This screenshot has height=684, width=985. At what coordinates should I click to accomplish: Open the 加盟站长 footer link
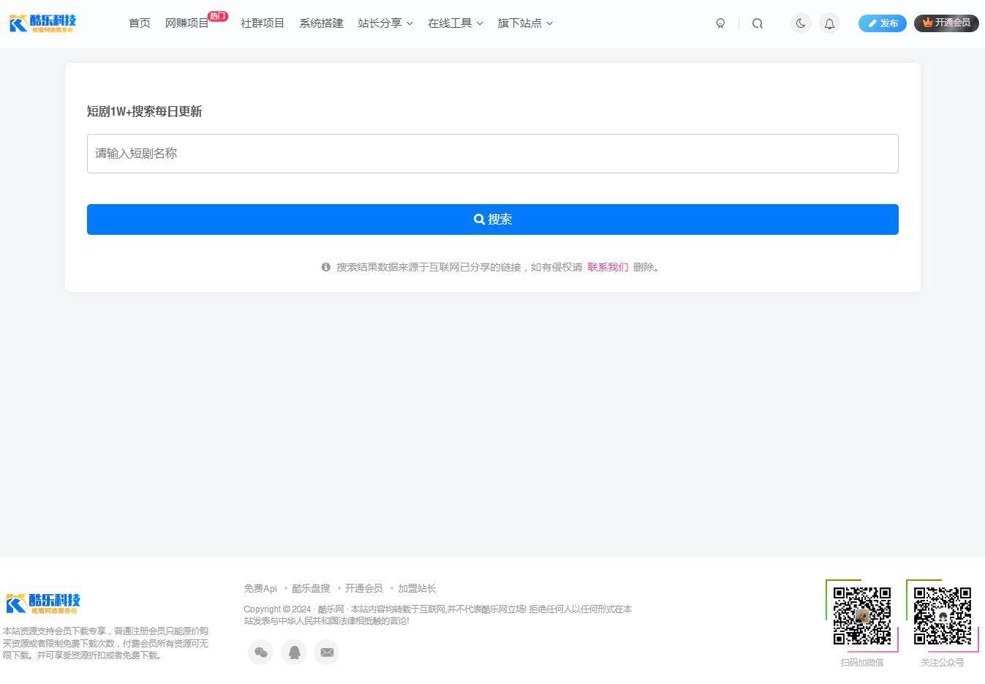[417, 588]
